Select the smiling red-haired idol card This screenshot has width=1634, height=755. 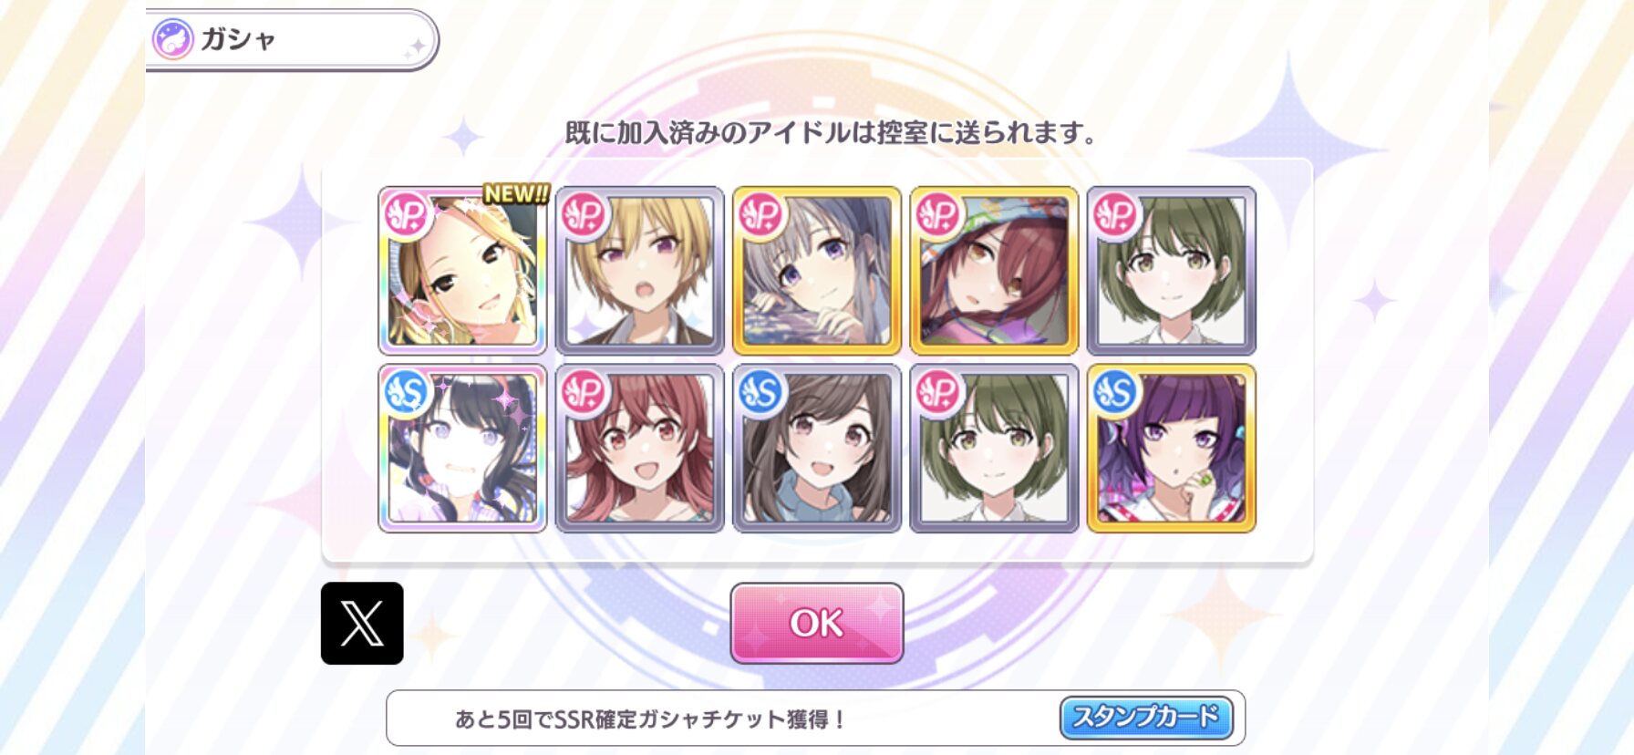click(639, 449)
